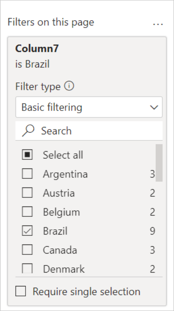The width and height of the screenshot is (174, 311).
Task: Click the Select all label text
Action: pyautogui.click(x=63, y=155)
